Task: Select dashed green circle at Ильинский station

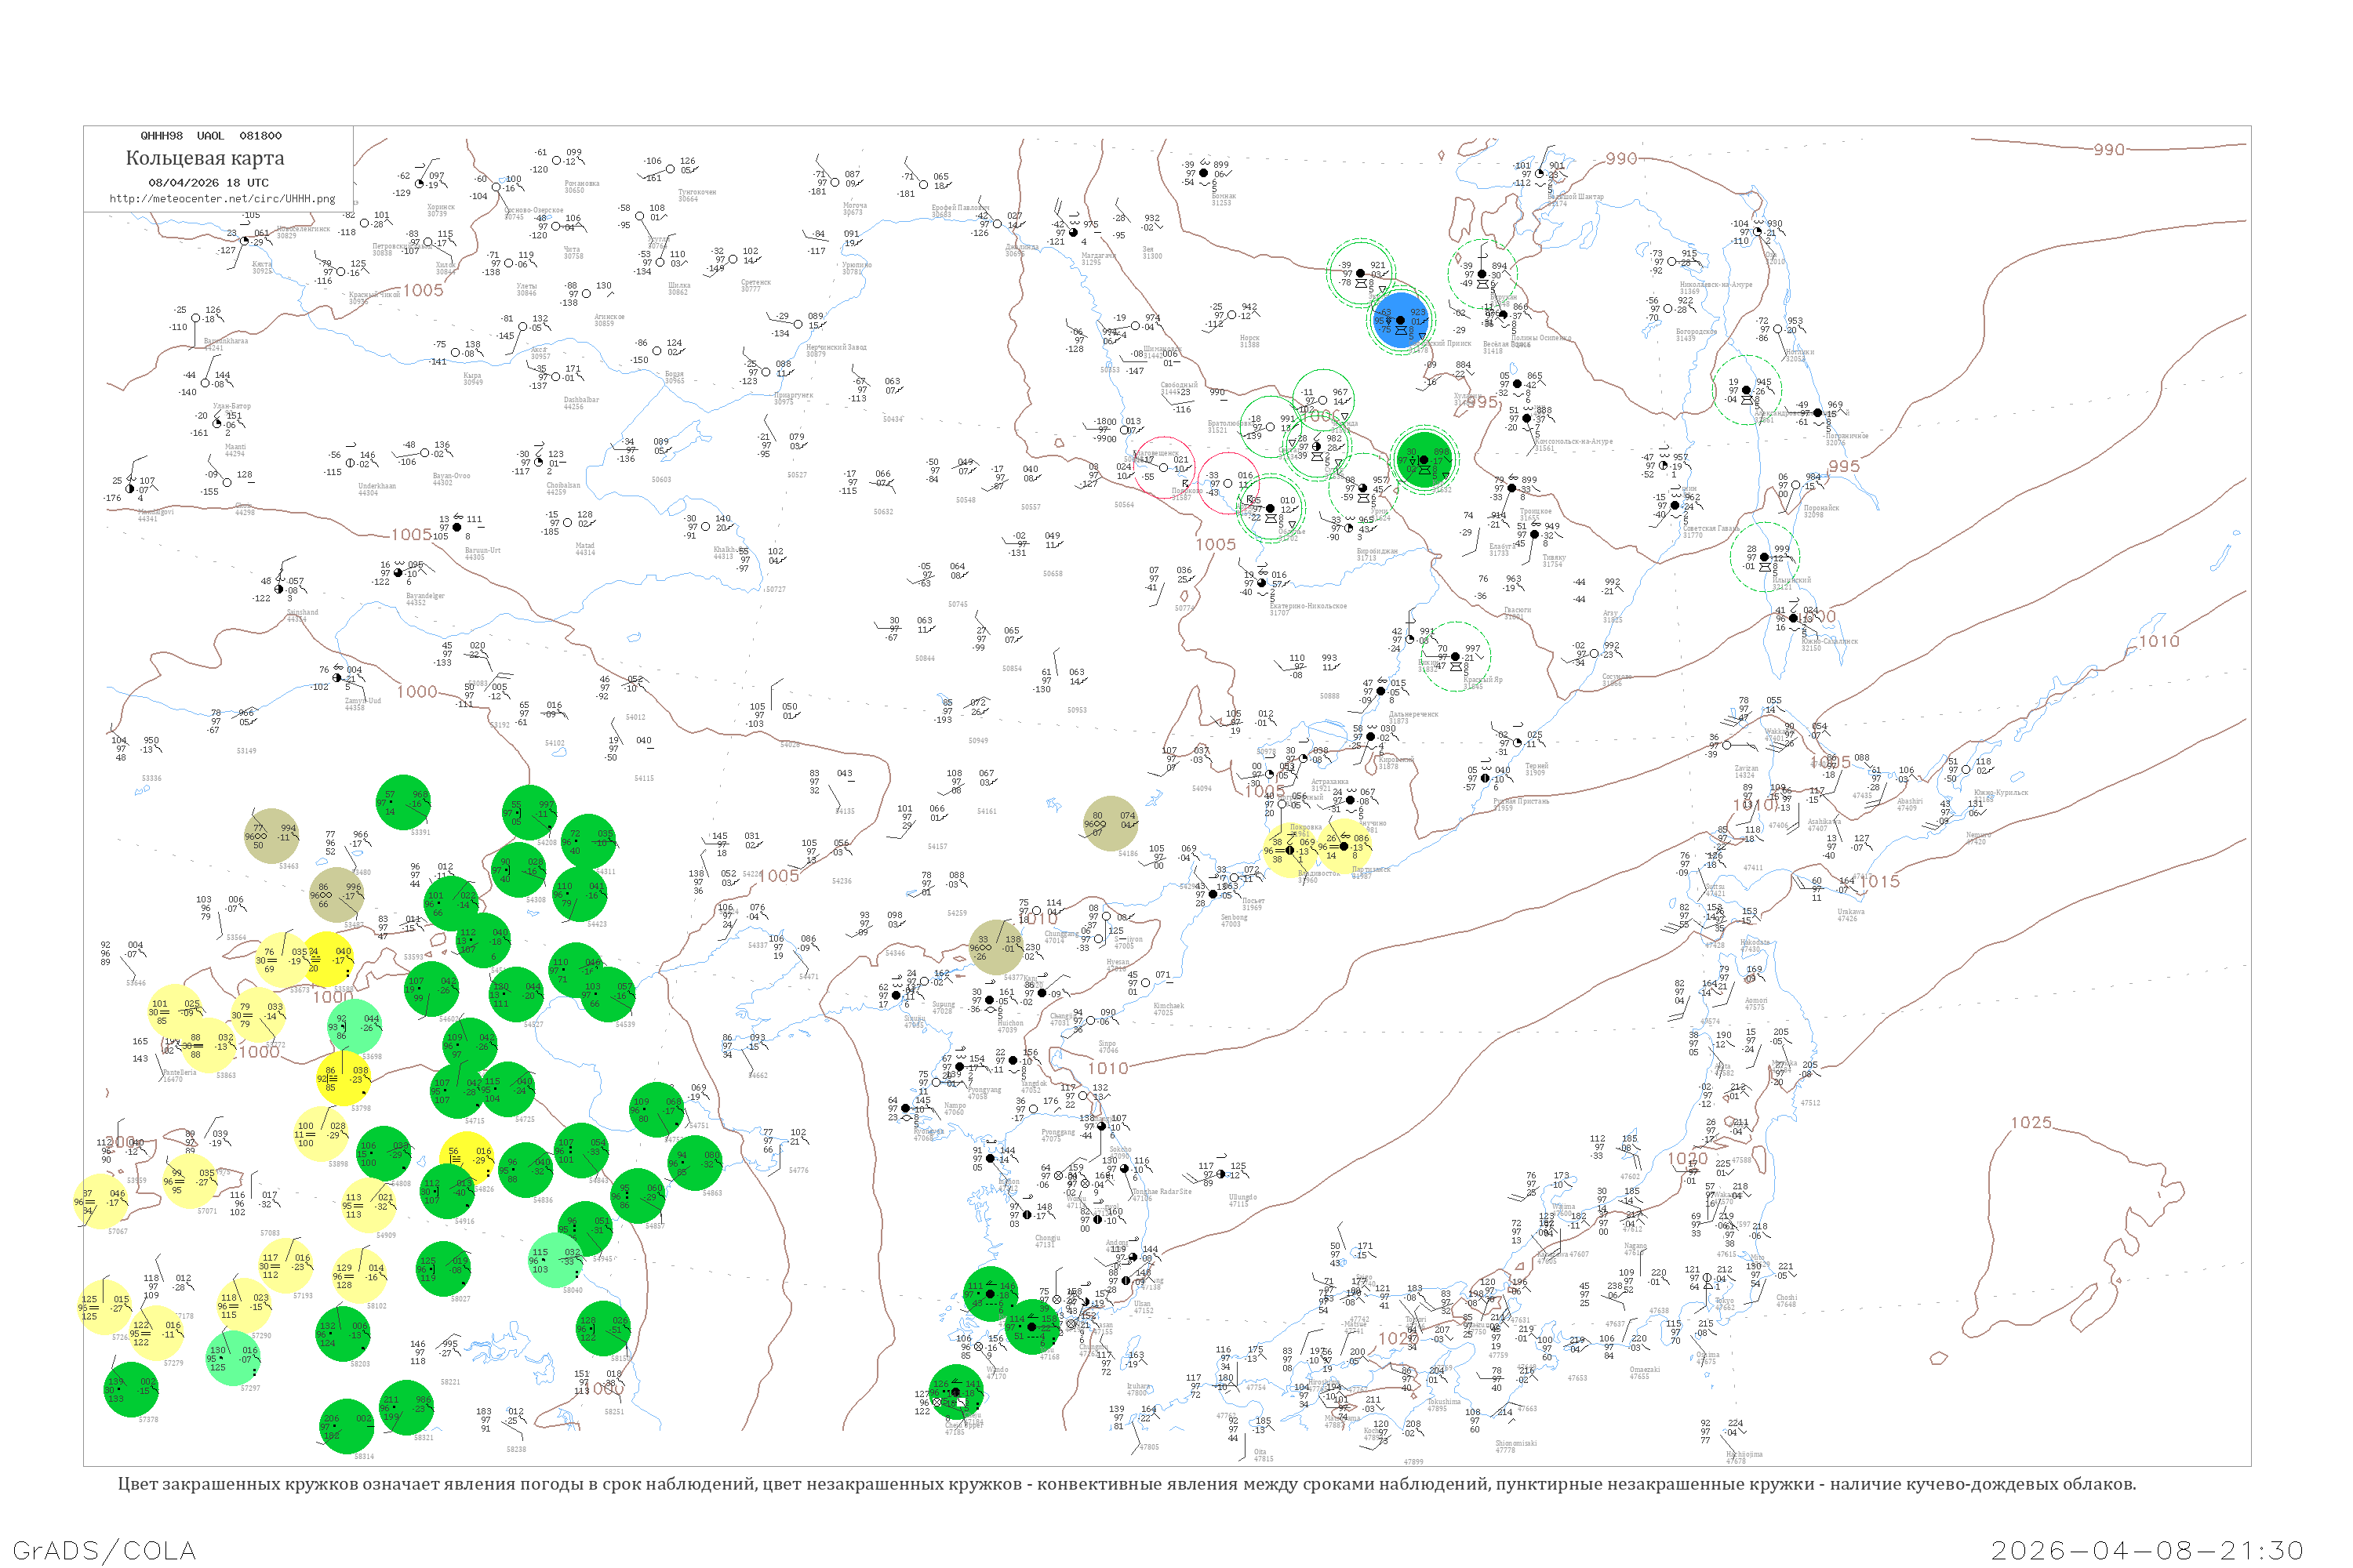Action: (x=1765, y=557)
